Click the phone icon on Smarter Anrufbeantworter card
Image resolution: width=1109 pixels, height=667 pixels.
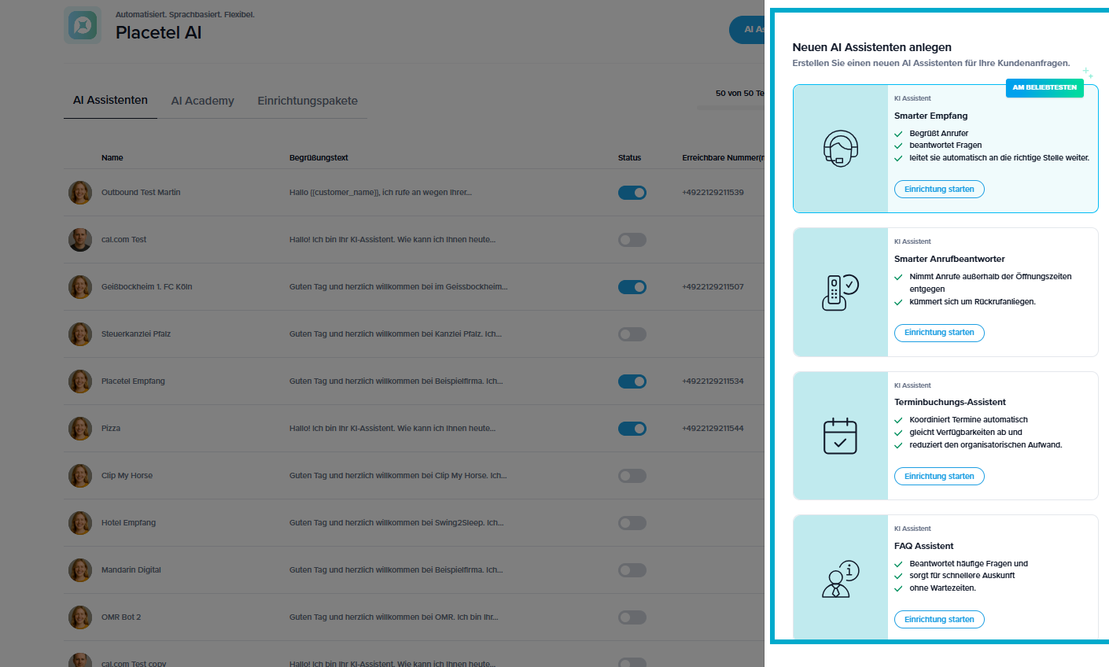(x=840, y=293)
